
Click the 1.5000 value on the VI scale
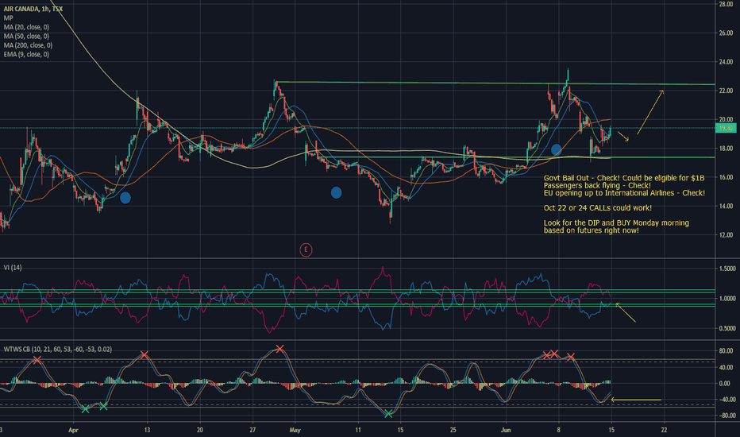727,269
